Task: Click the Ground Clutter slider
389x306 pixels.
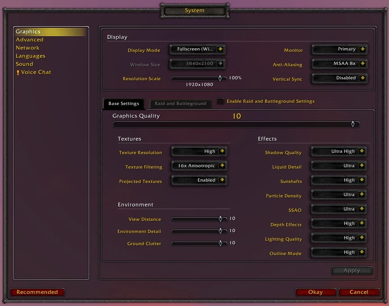Action: (x=199, y=243)
